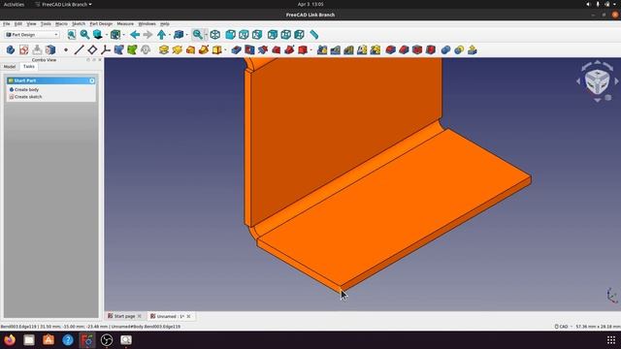Create a datum point
621x349 pixels.
[66, 49]
